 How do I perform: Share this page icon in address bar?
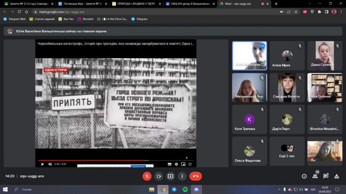click(x=288, y=12)
